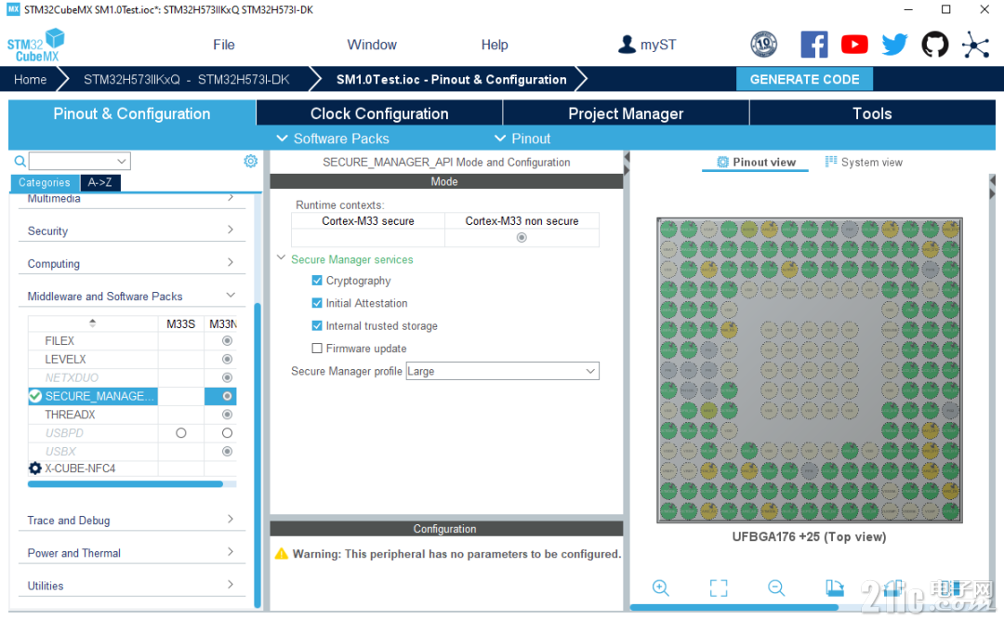Viewport: 1004px width, 620px height.
Task: Select the M33N radio for FILEX
Action: [x=227, y=341]
